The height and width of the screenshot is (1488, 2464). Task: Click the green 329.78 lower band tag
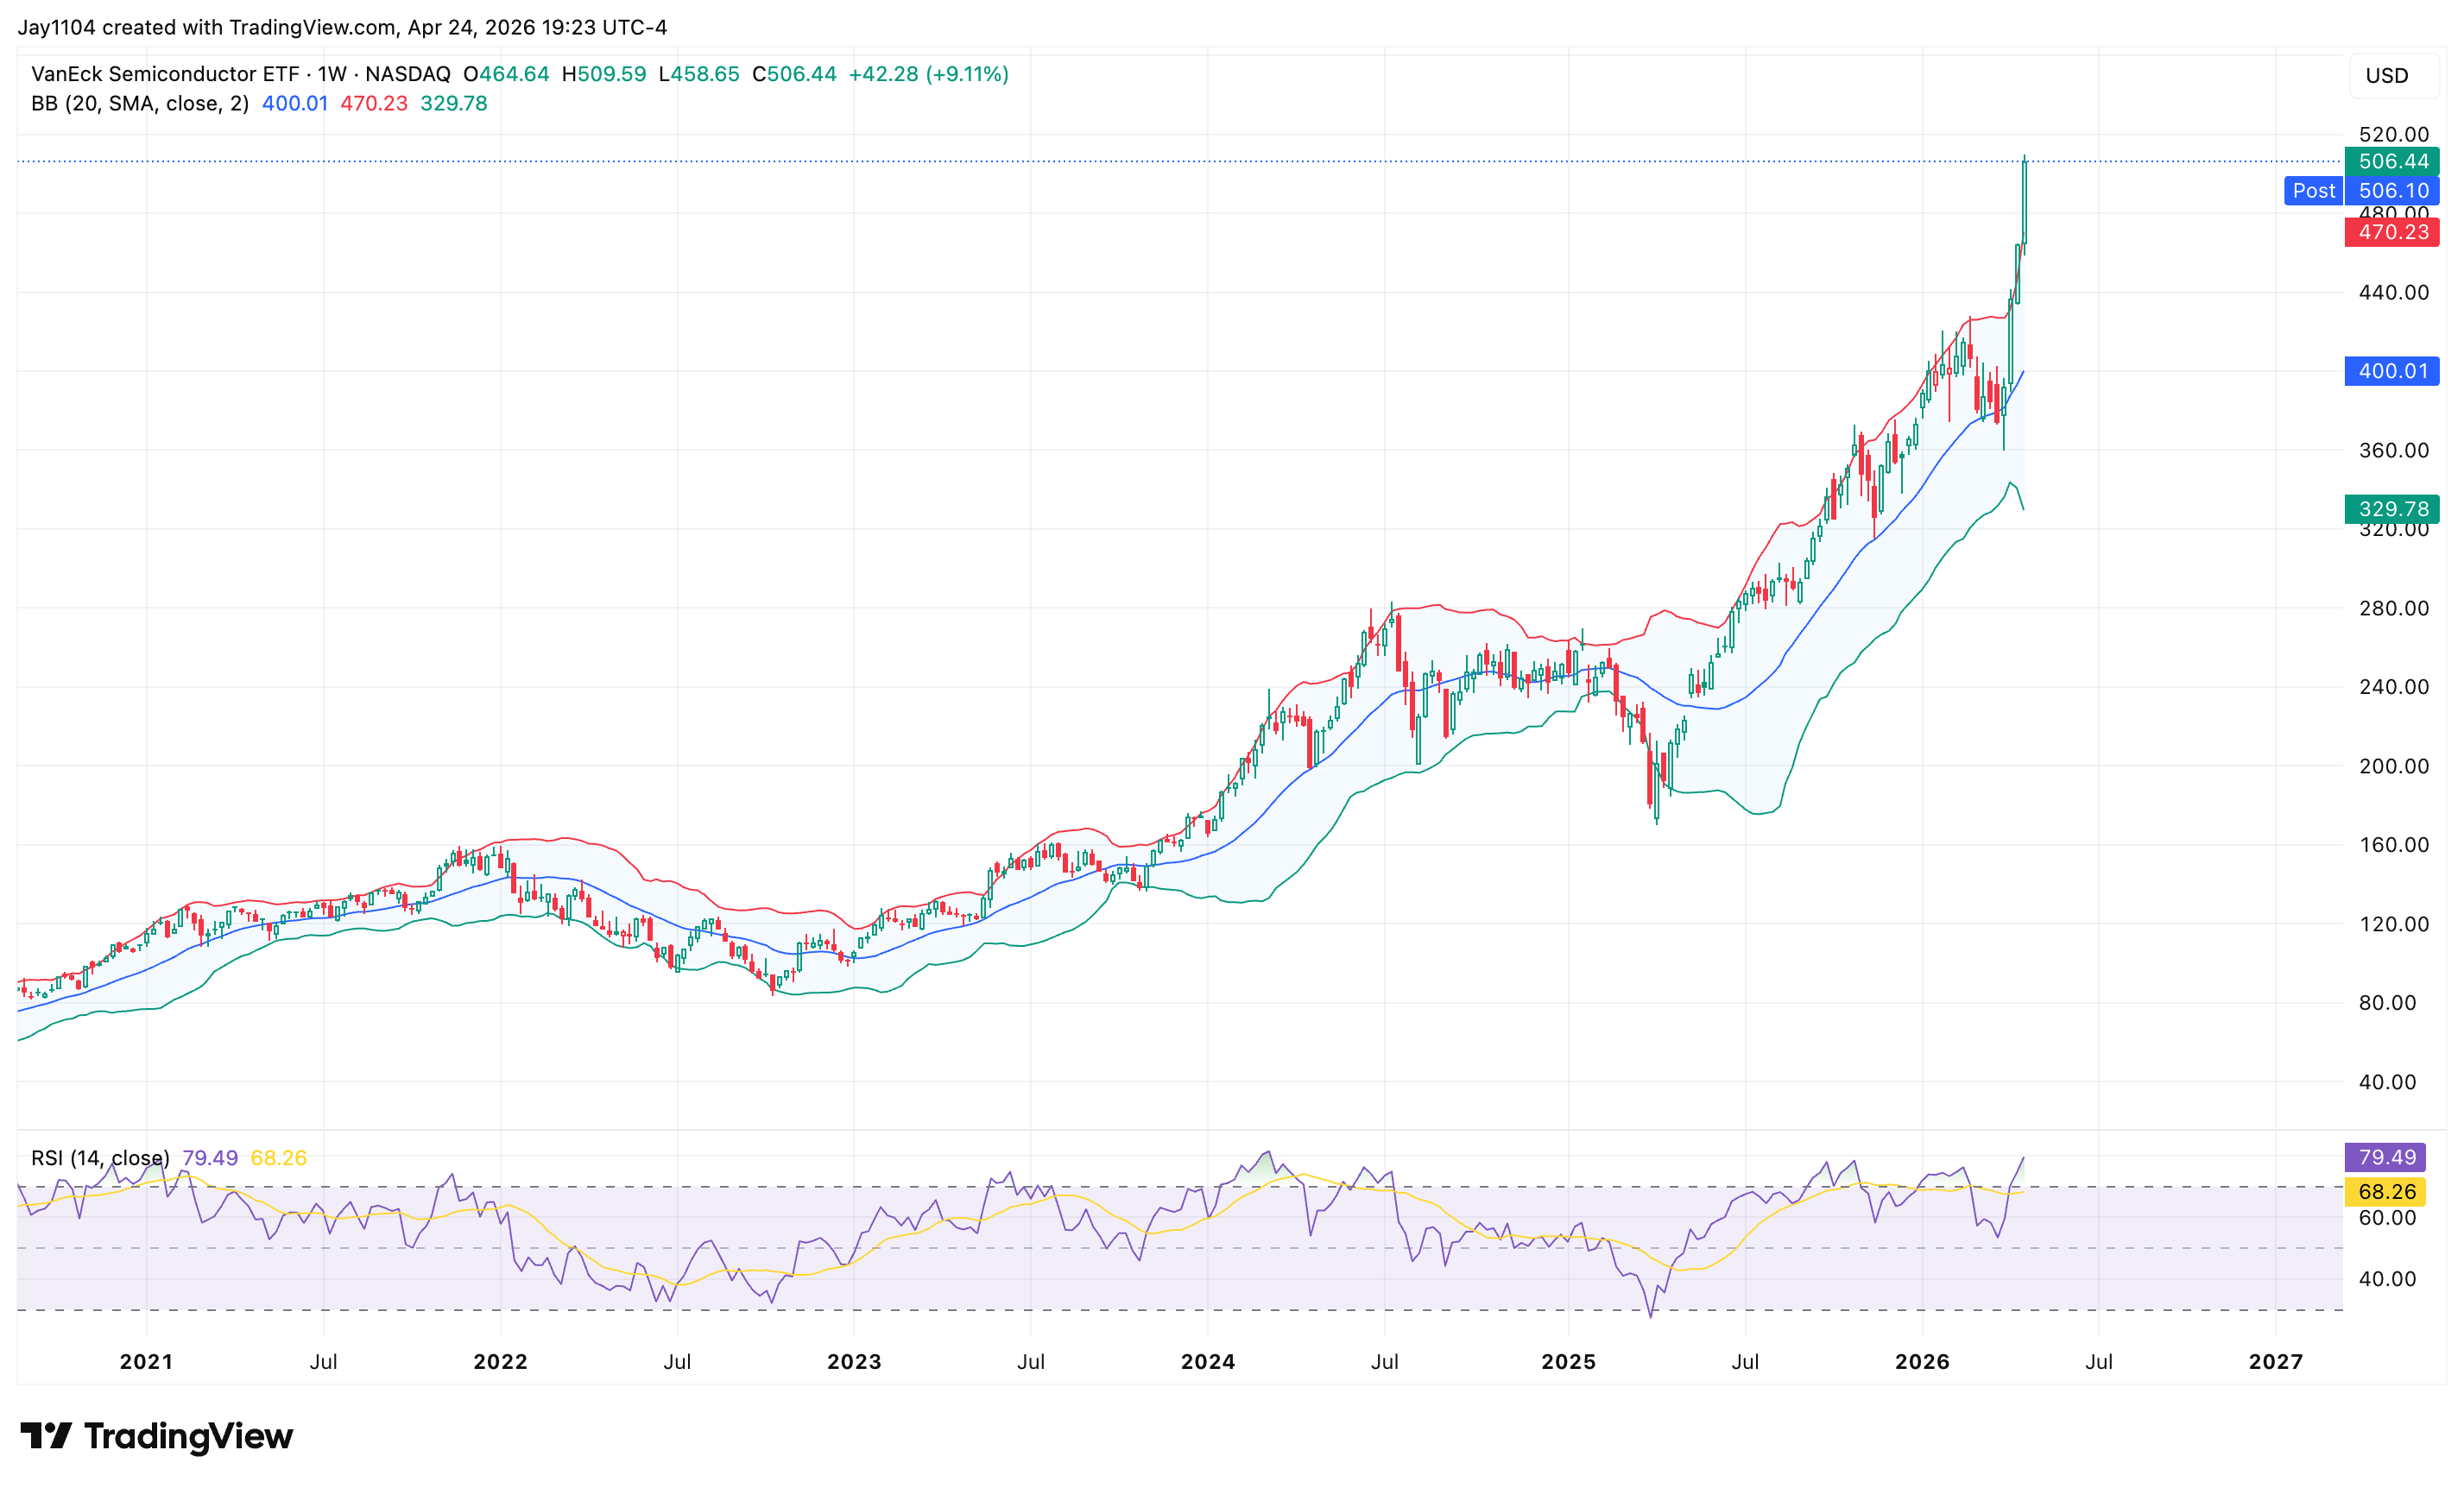point(2392,509)
